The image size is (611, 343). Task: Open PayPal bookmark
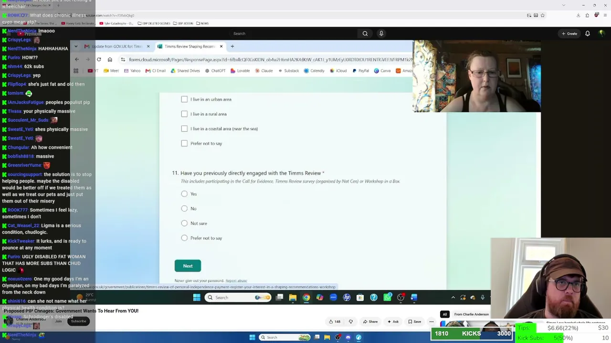pyautogui.click(x=360, y=71)
